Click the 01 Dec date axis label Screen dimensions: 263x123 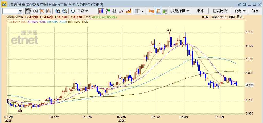[87, 117]
